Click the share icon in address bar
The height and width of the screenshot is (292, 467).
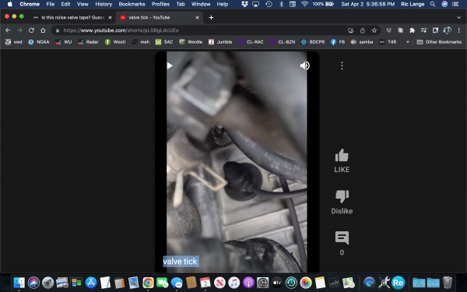coord(363,30)
